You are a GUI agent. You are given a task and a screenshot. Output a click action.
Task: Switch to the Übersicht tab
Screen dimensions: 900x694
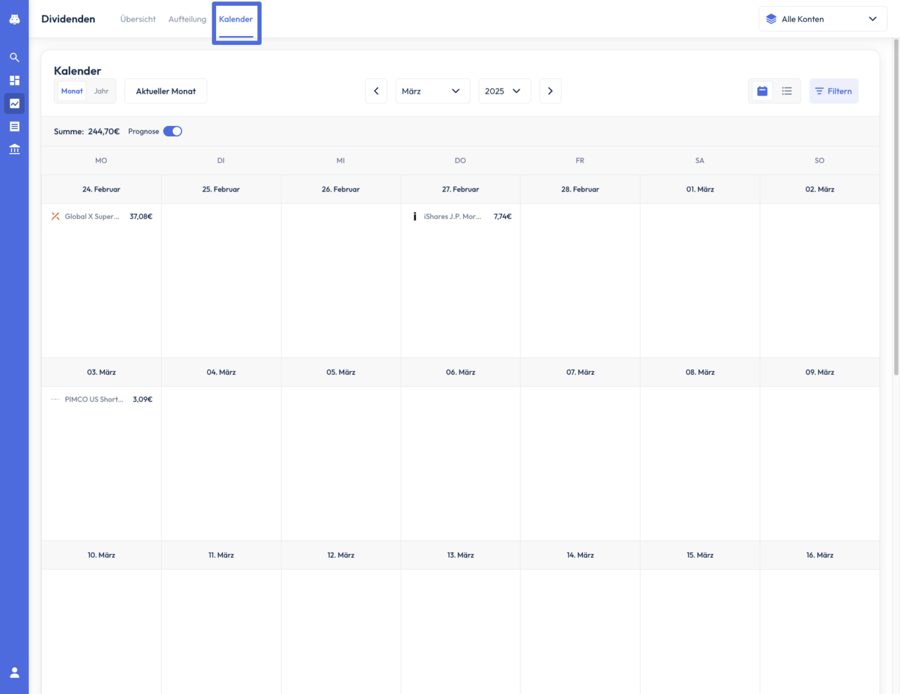pos(138,19)
